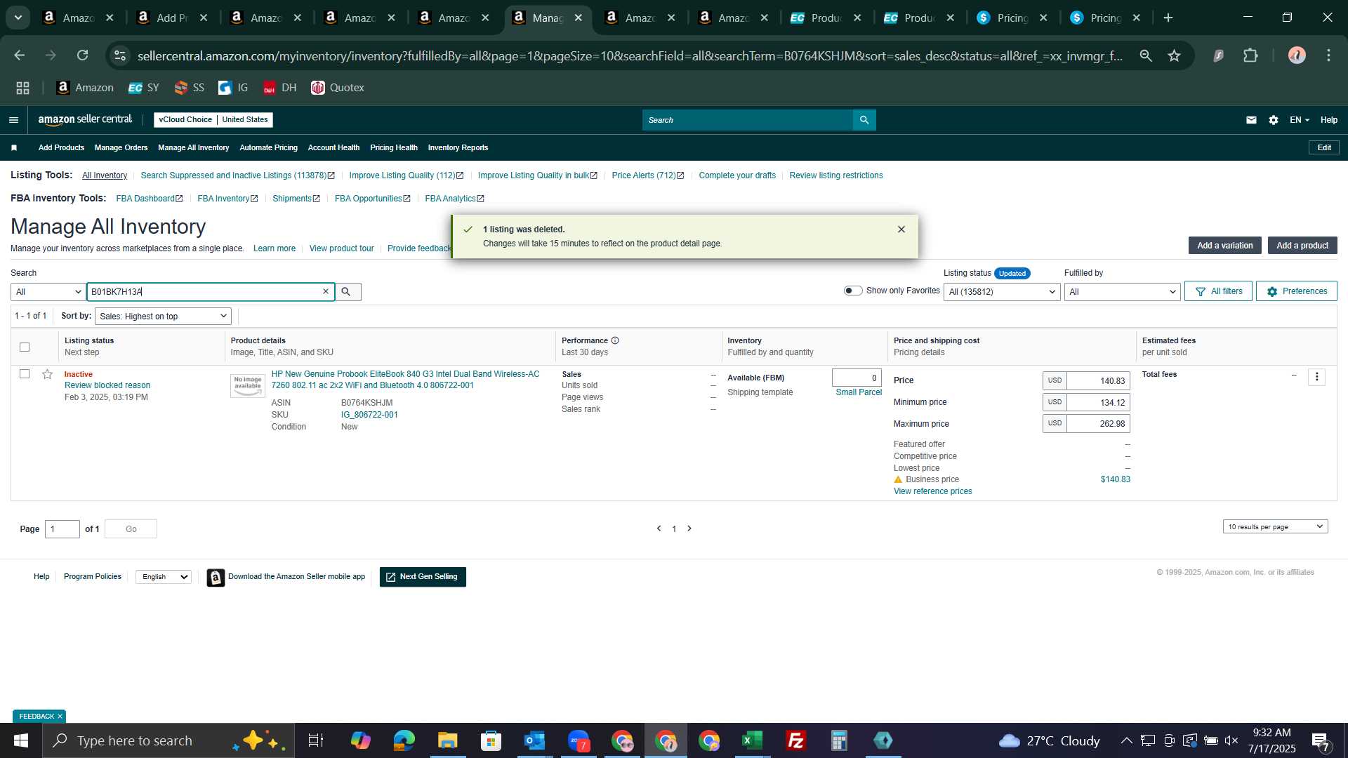Open the Chrome extensions puzzle icon
This screenshot has height=758, width=1348.
1250,55
